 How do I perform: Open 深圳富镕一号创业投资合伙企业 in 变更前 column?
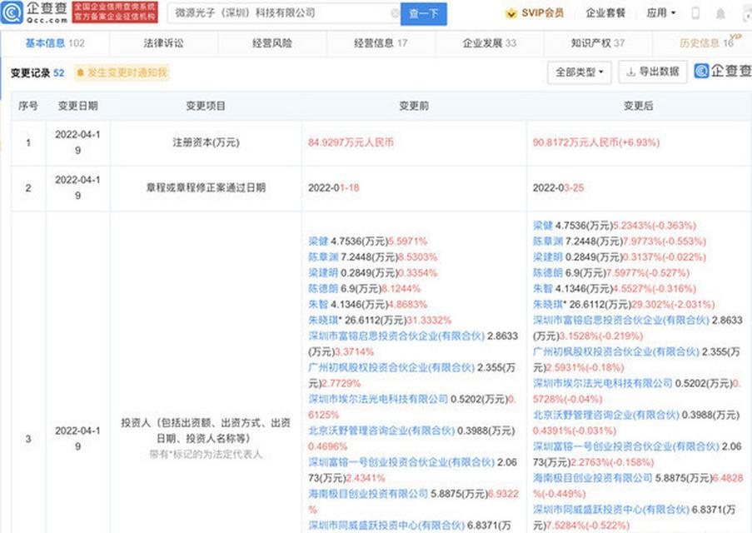pos(401,462)
